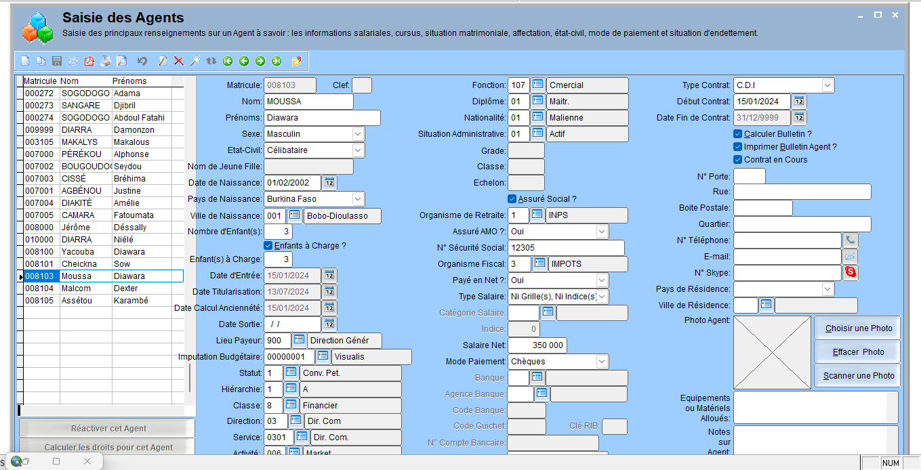Viewport: 921px width, 470px height.
Task: Toggle Enfants à Charge checkbox
Action: tap(268, 246)
